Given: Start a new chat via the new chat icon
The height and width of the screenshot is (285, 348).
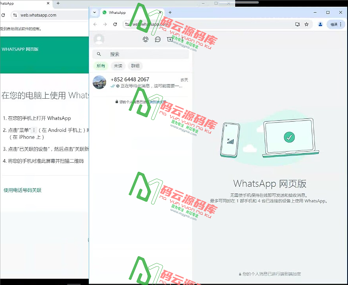Looking at the screenshot, I should point(170,39).
